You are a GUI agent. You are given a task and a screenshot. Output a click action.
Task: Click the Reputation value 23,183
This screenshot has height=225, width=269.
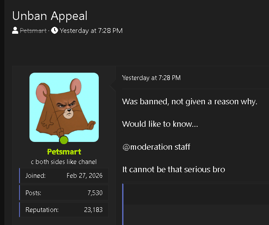(x=93, y=210)
